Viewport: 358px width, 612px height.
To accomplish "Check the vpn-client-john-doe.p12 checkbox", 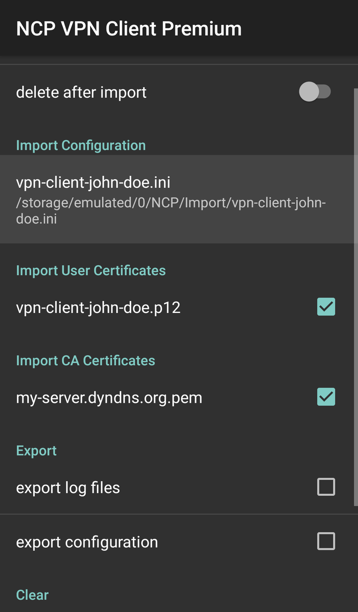I will pyautogui.click(x=326, y=307).
